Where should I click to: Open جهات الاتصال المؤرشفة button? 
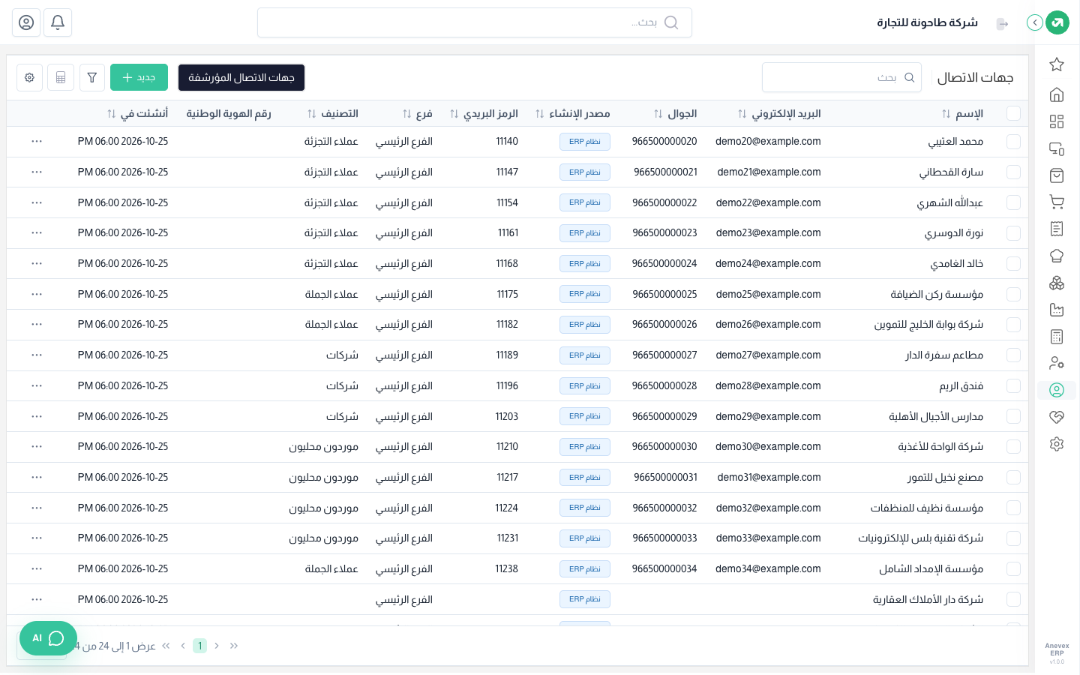(241, 77)
